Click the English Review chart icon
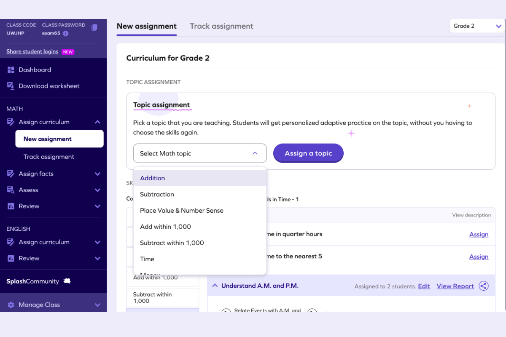This screenshot has width=506, height=337. 11,258
